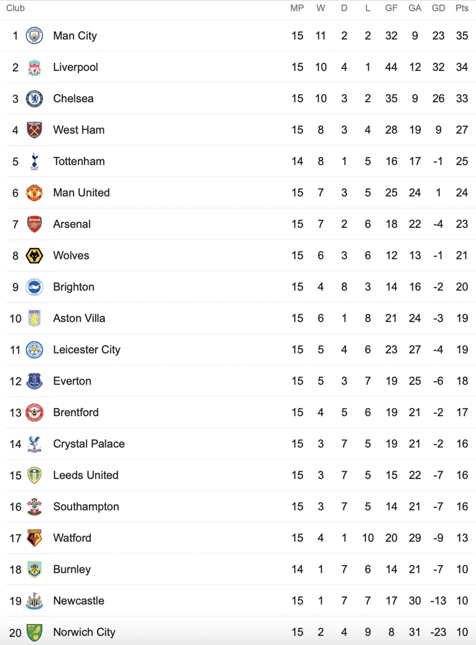Click the Watford club crest

(x=34, y=538)
